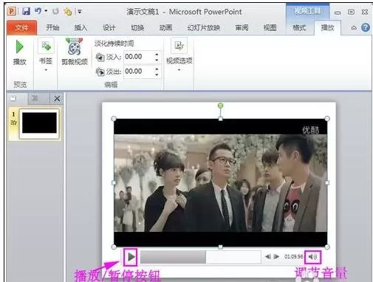The image size is (373, 282).
Task: Switch to the slides pane tab icon
Action: (13, 98)
